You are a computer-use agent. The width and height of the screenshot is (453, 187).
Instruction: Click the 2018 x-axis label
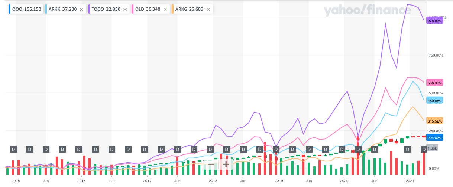click(x=213, y=181)
